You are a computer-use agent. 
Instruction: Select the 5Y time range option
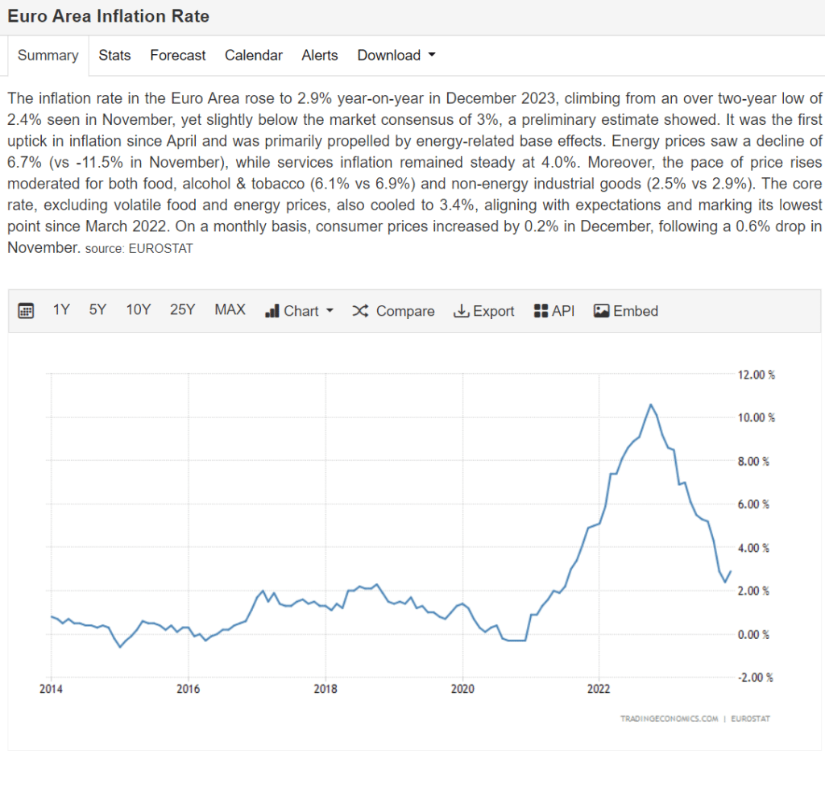click(97, 309)
